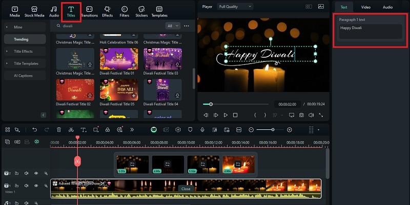Toggle the player volume icon

click(311, 115)
